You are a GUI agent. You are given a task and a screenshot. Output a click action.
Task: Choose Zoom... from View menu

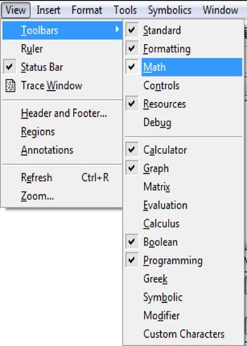pos(63,196)
